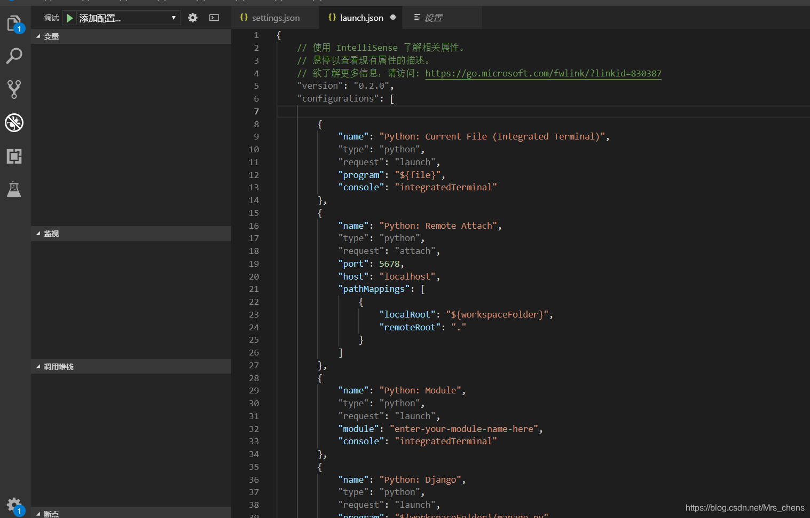Open the Search view icon
Image resolution: width=810 pixels, height=518 pixels.
(x=14, y=56)
